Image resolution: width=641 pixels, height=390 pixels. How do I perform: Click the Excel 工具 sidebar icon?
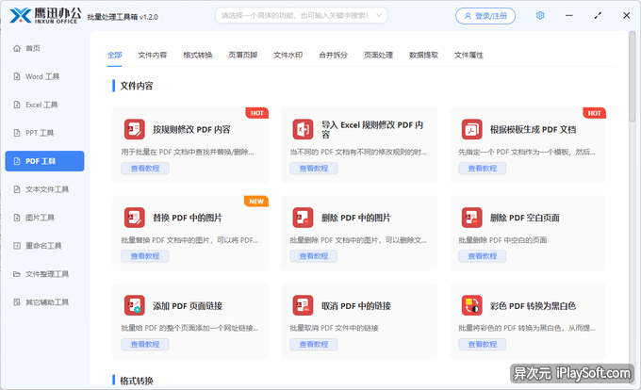pos(17,105)
